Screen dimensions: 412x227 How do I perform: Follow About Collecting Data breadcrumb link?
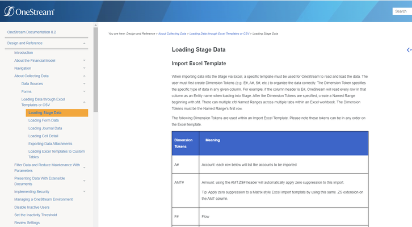click(x=172, y=33)
